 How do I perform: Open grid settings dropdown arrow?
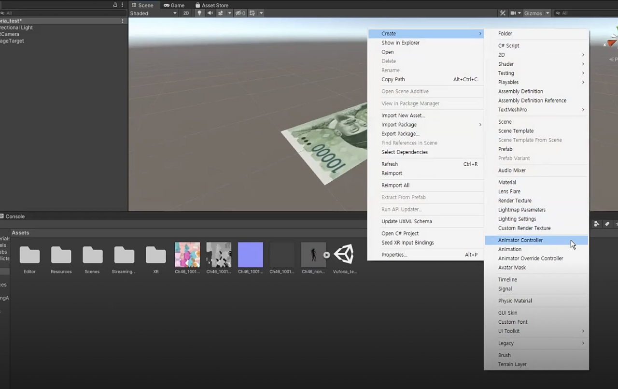pos(261,13)
